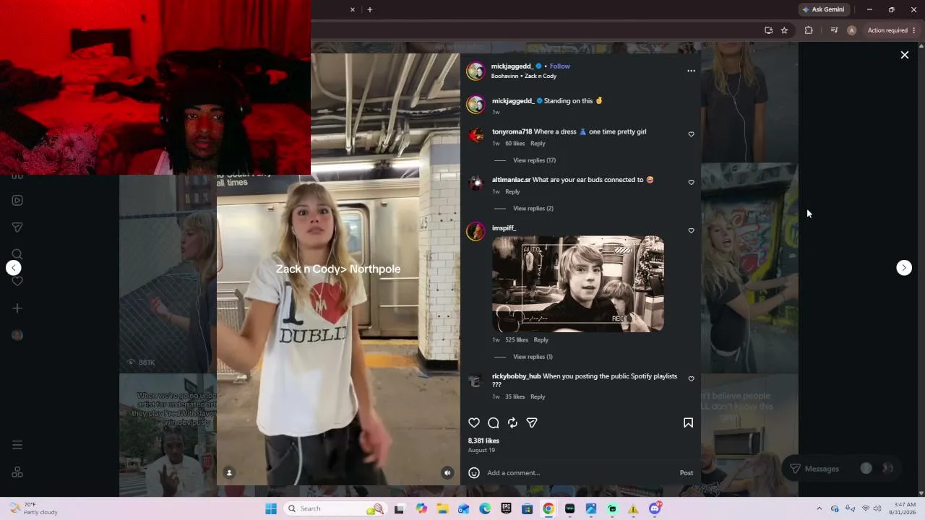Viewport: 925px width, 520px height.
Task: Post the comment
Action: pos(687,473)
